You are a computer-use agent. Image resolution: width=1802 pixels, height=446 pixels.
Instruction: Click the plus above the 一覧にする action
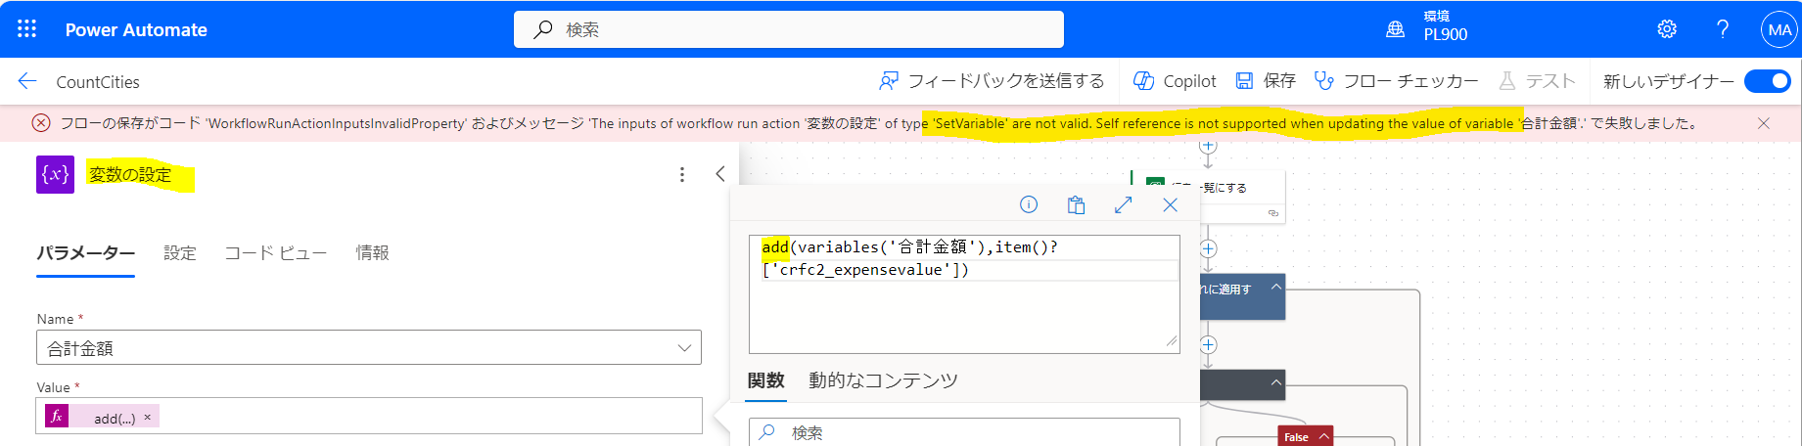[x=1208, y=146]
